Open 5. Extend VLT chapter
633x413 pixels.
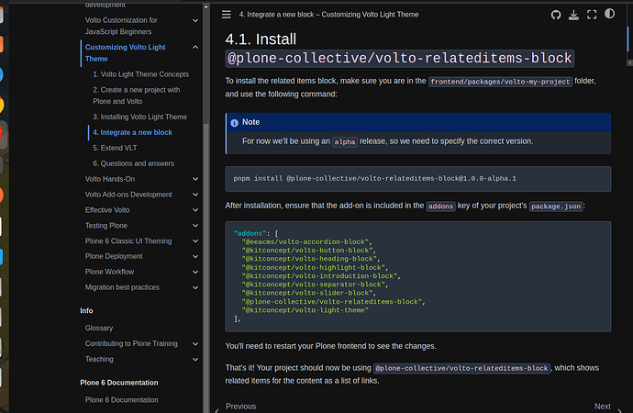pos(115,148)
